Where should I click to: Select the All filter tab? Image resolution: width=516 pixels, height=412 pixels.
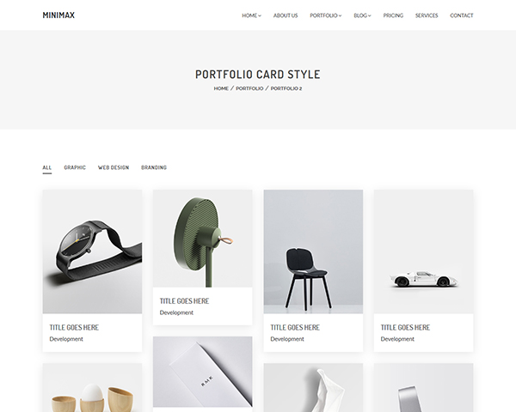[47, 167]
